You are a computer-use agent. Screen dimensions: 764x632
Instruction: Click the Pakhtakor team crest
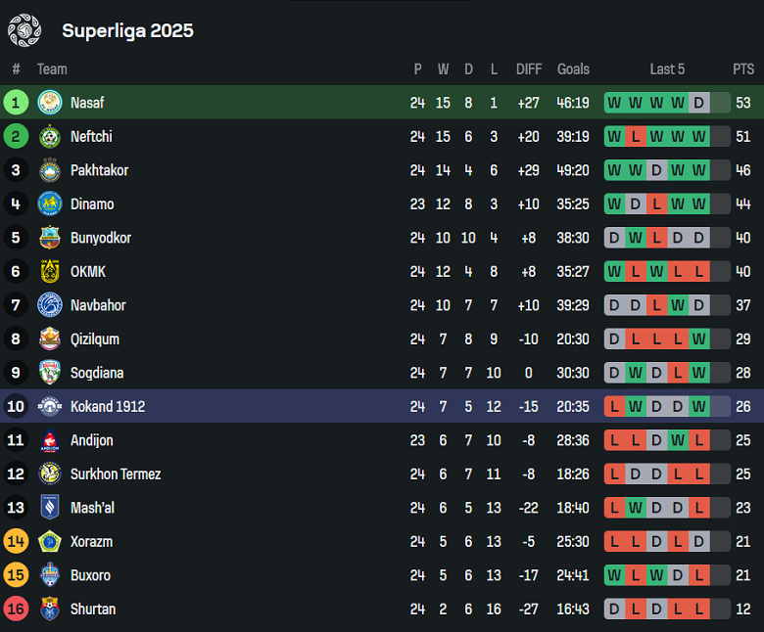[49, 170]
